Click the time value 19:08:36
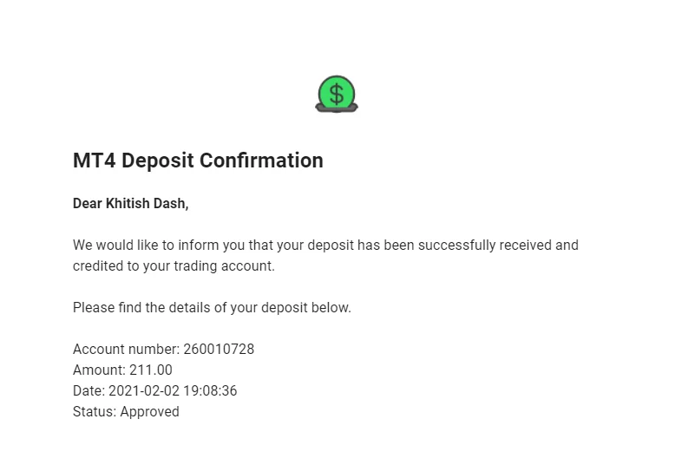This screenshot has height=465, width=682. coord(207,391)
